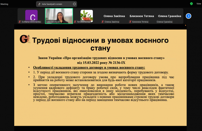Image resolution: width=202 pixels, height=131 pixels.
Task: Select Julia Savelyuk's video thumbnail
Action: [59, 16]
